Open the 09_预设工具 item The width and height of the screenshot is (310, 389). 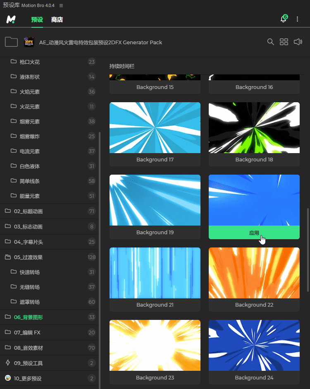tap(49, 363)
